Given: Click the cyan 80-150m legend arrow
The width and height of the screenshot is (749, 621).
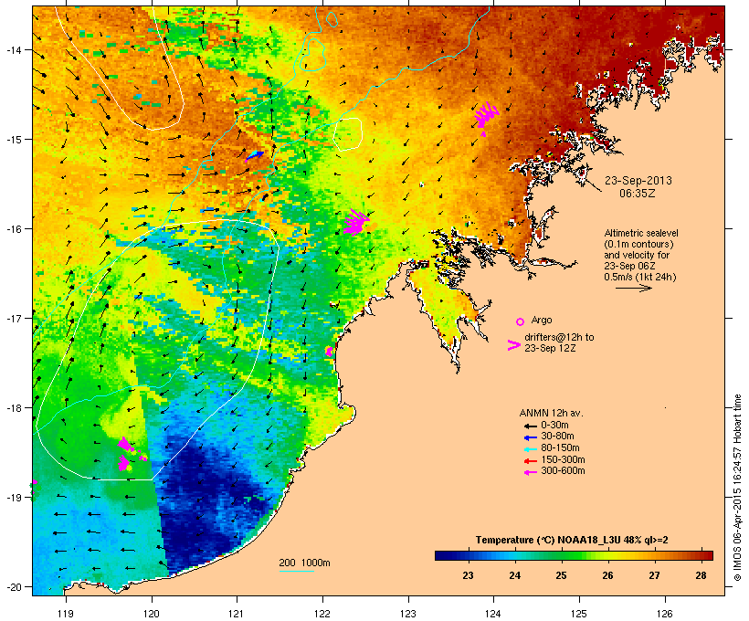Looking at the screenshot, I should (x=530, y=449).
